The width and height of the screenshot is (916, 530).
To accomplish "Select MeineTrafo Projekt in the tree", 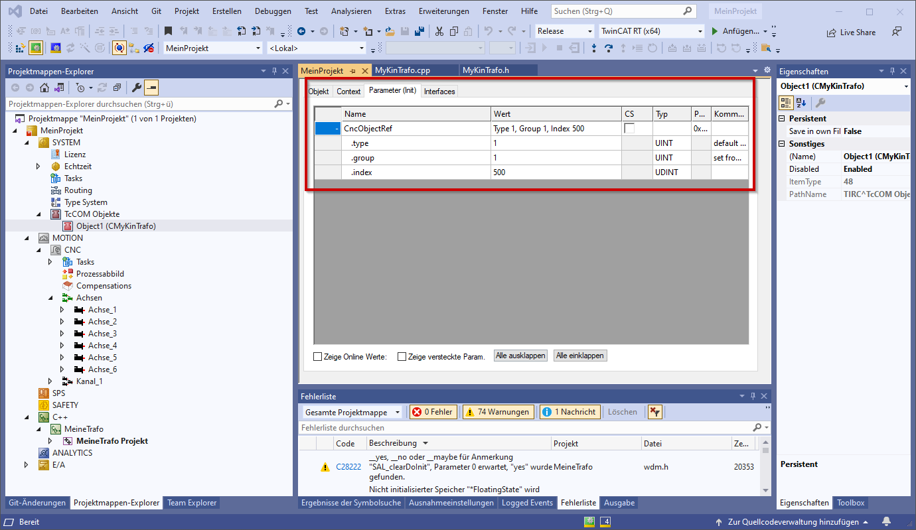I will (112, 441).
